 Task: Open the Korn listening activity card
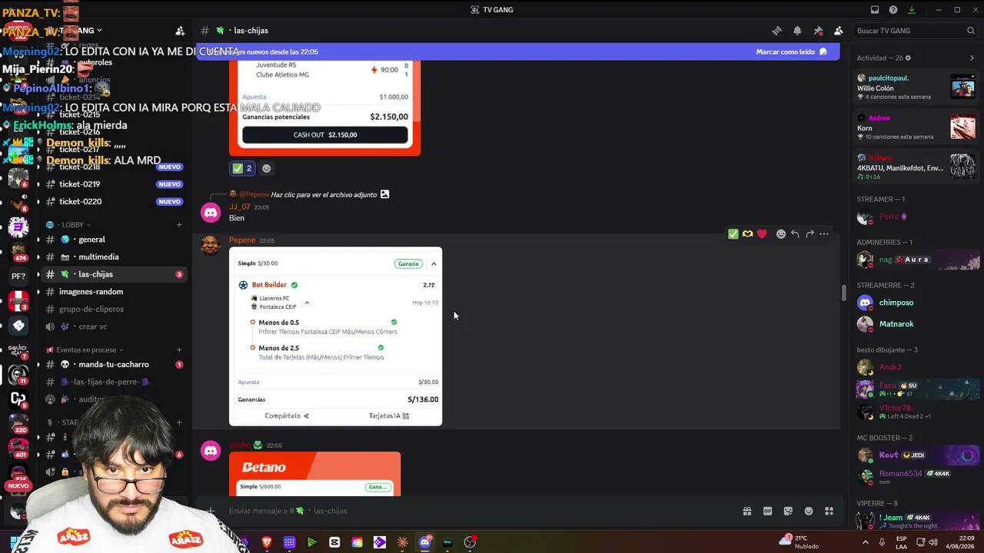click(x=916, y=127)
